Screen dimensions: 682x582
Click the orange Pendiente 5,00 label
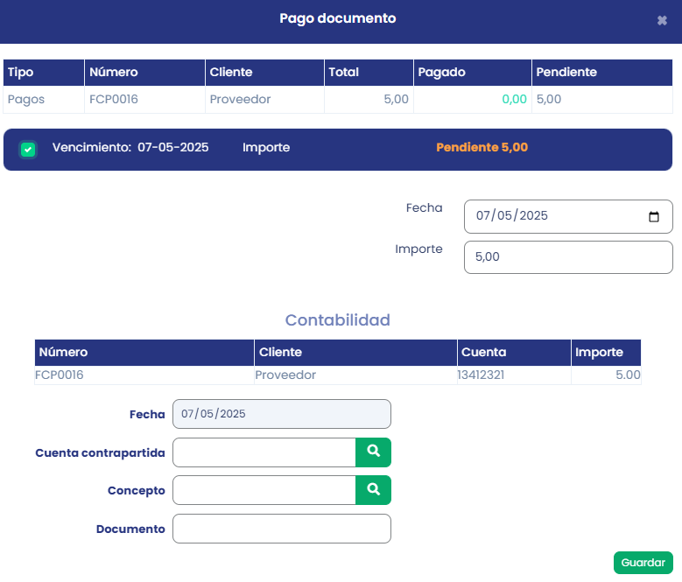point(482,147)
